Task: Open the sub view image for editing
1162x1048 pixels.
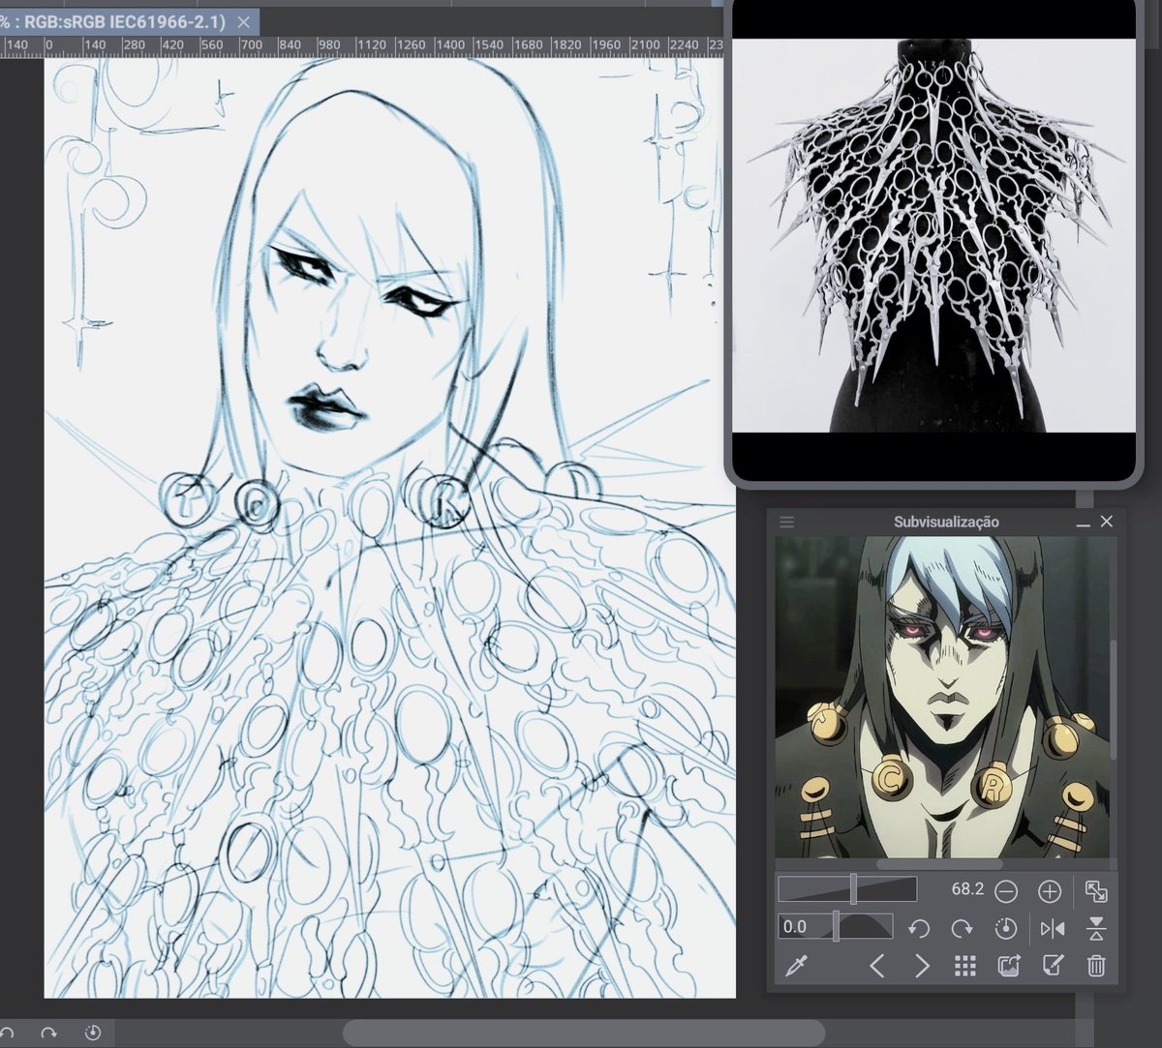Action: coord(1053,966)
